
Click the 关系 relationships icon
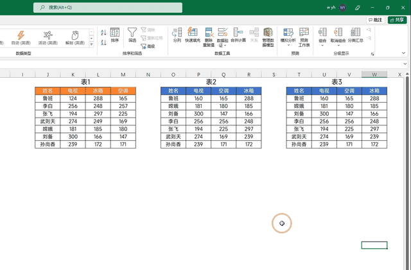(254, 35)
